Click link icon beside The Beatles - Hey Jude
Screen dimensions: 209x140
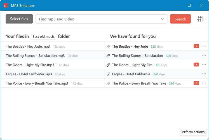108,46
